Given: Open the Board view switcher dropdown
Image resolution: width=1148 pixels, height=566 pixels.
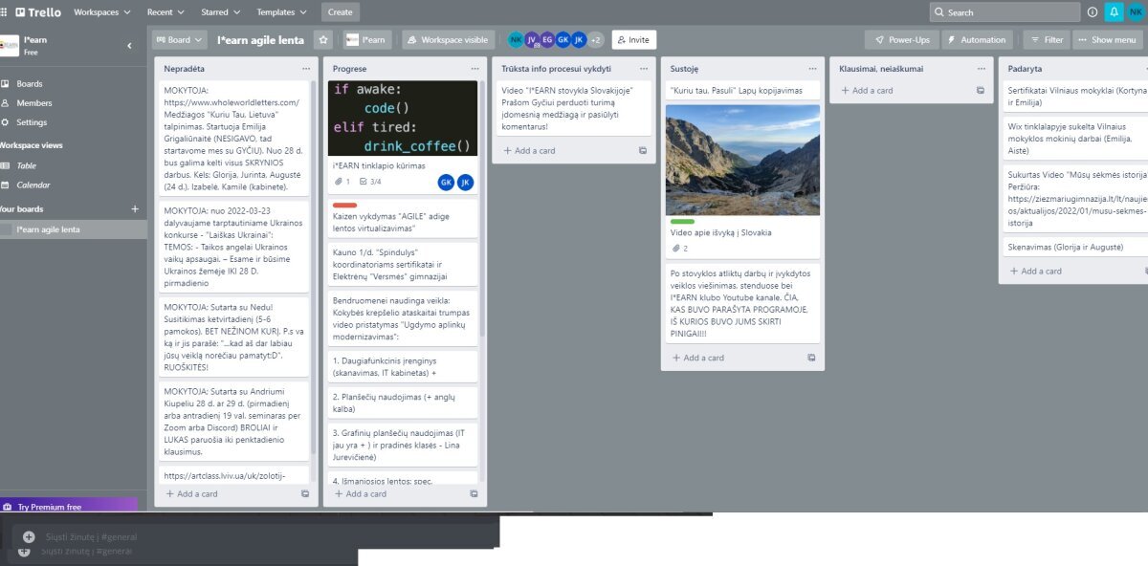Looking at the screenshot, I should pos(179,40).
